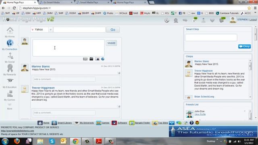Click the Smart Chirp text field

[x=211, y=37]
